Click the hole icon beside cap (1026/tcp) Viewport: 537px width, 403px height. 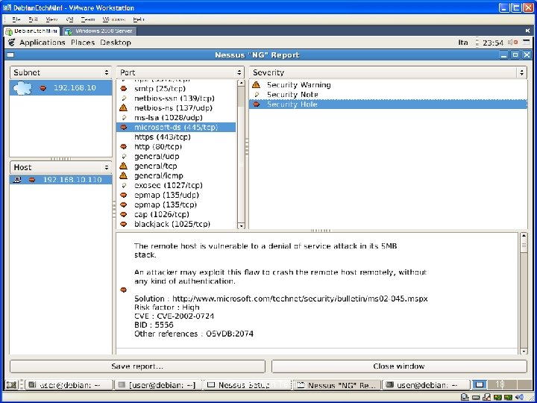click(x=124, y=214)
